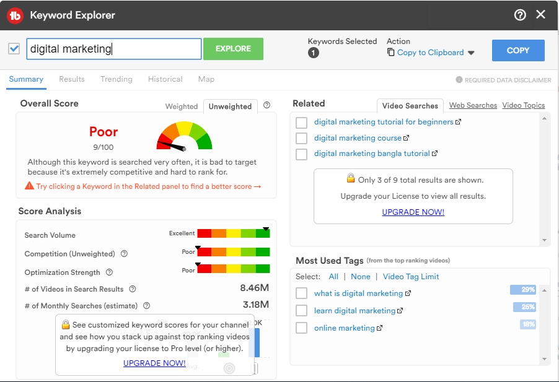Click the TubeBuddy logo icon
The height and width of the screenshot is (382, 559).
click(x=15, y=15)
